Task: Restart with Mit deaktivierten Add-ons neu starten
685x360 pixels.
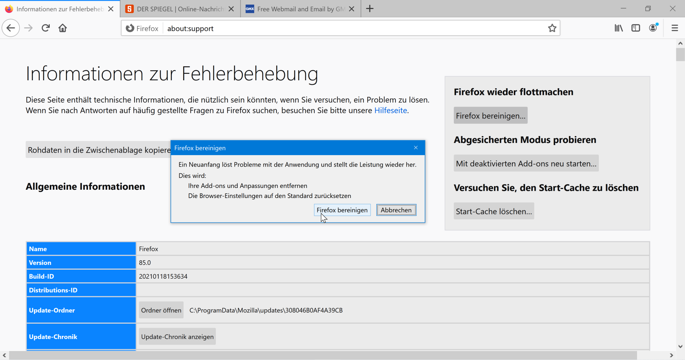Action: pyautogui.click(x=526, y=163)
